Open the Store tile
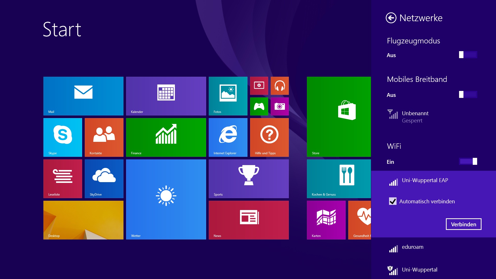Viewport: 496px width, 279px height. 339,117
